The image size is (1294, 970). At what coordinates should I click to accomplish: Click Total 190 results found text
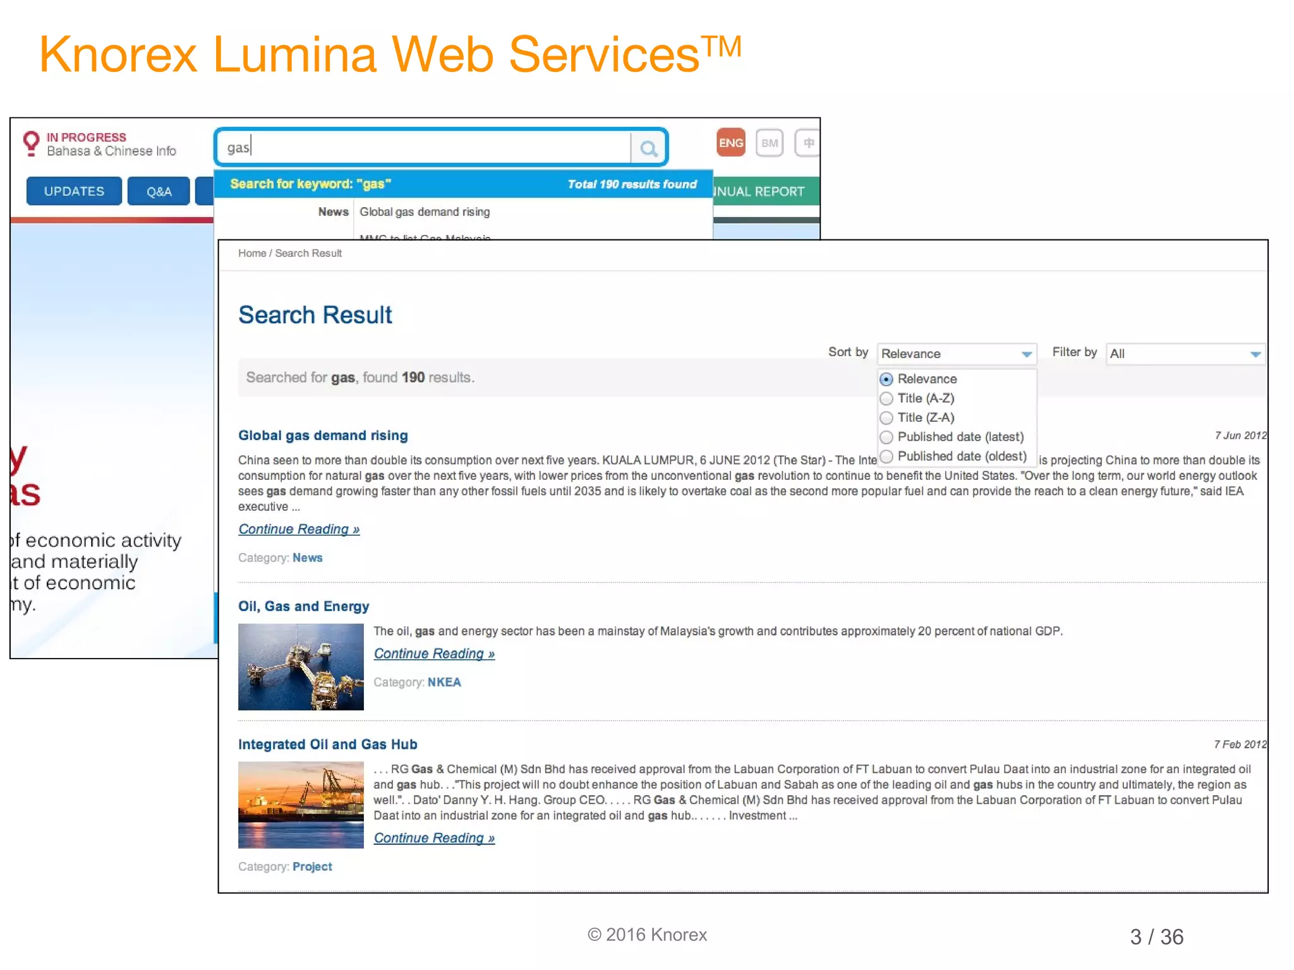click(632, 184)
